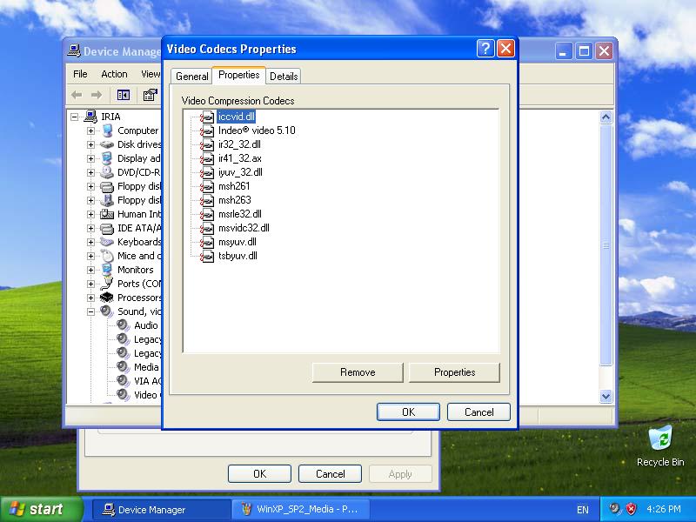This screenshot has width=696, height=522.
Task: Open the Start menu
Action: tap(41, 509)
